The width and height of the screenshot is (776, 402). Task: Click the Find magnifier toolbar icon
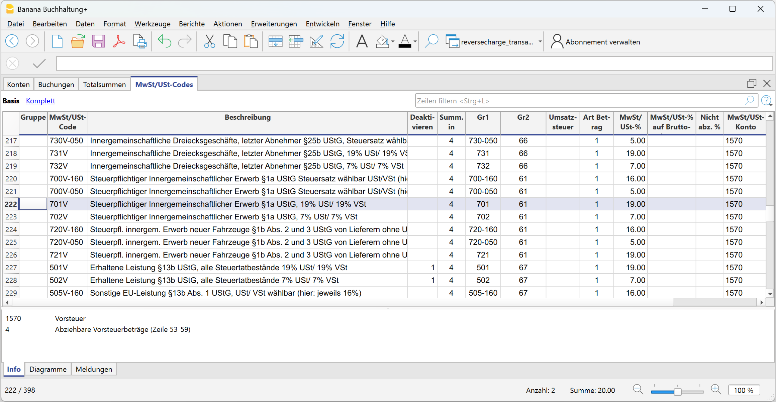(x=431, y=41)
